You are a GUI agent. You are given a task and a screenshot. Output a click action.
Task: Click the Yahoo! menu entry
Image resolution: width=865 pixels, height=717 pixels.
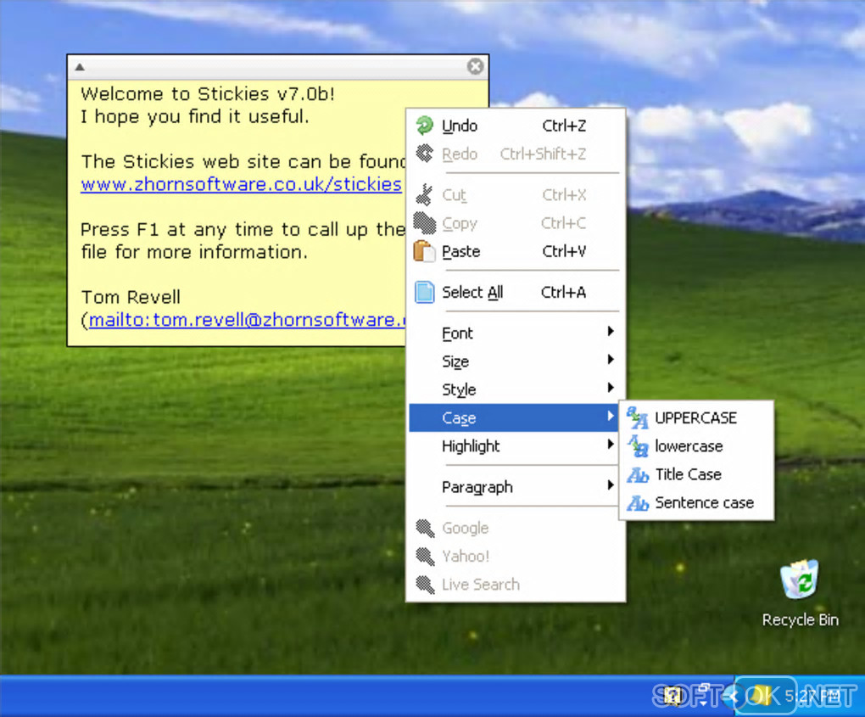point(514,557)
